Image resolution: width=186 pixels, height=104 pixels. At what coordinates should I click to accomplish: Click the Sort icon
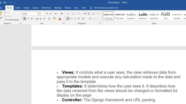(94, 14)
